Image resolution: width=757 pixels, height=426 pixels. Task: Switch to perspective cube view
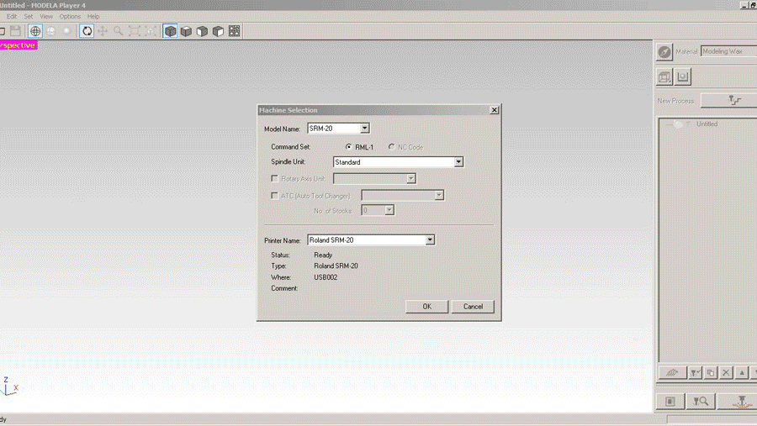[x=170, y=31]
